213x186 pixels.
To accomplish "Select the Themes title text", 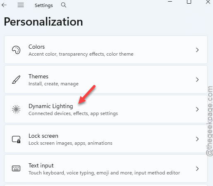I will coord(38,76).
